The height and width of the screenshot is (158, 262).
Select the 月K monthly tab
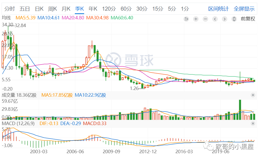[x=66, y=9]
